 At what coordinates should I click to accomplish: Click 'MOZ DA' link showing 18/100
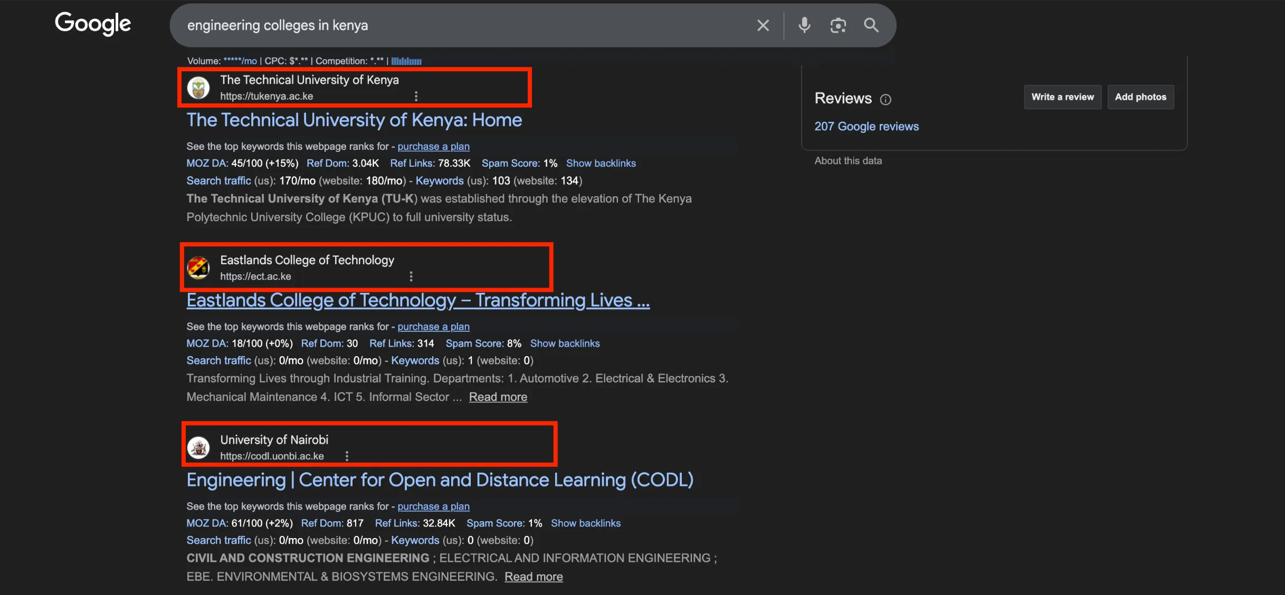[x=207, y=343]
